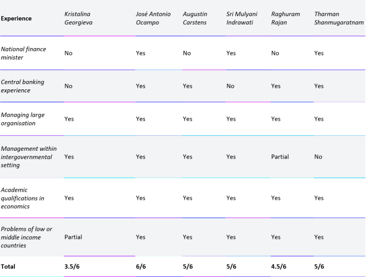Select Augustin Carstens column header
This screenshot has height=277, width=366.
(x=195, y=18)
